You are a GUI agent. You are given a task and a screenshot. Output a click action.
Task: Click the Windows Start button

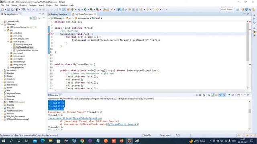(x=3, y=141)
